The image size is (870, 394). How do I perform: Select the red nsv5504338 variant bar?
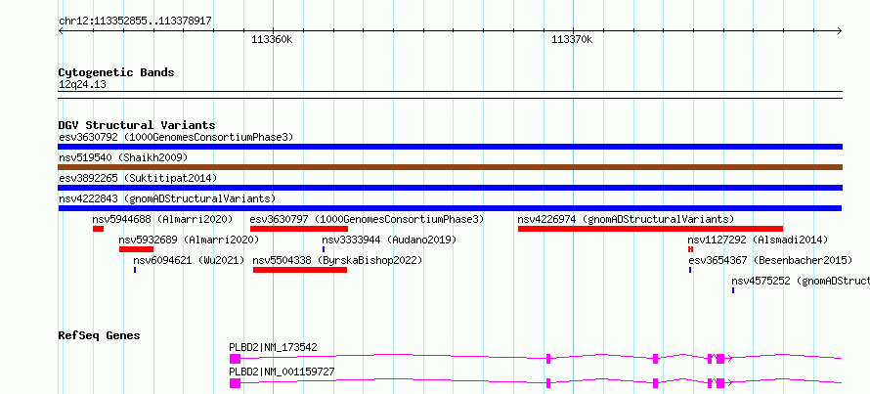pyautogui.click(x=300, y=270)
